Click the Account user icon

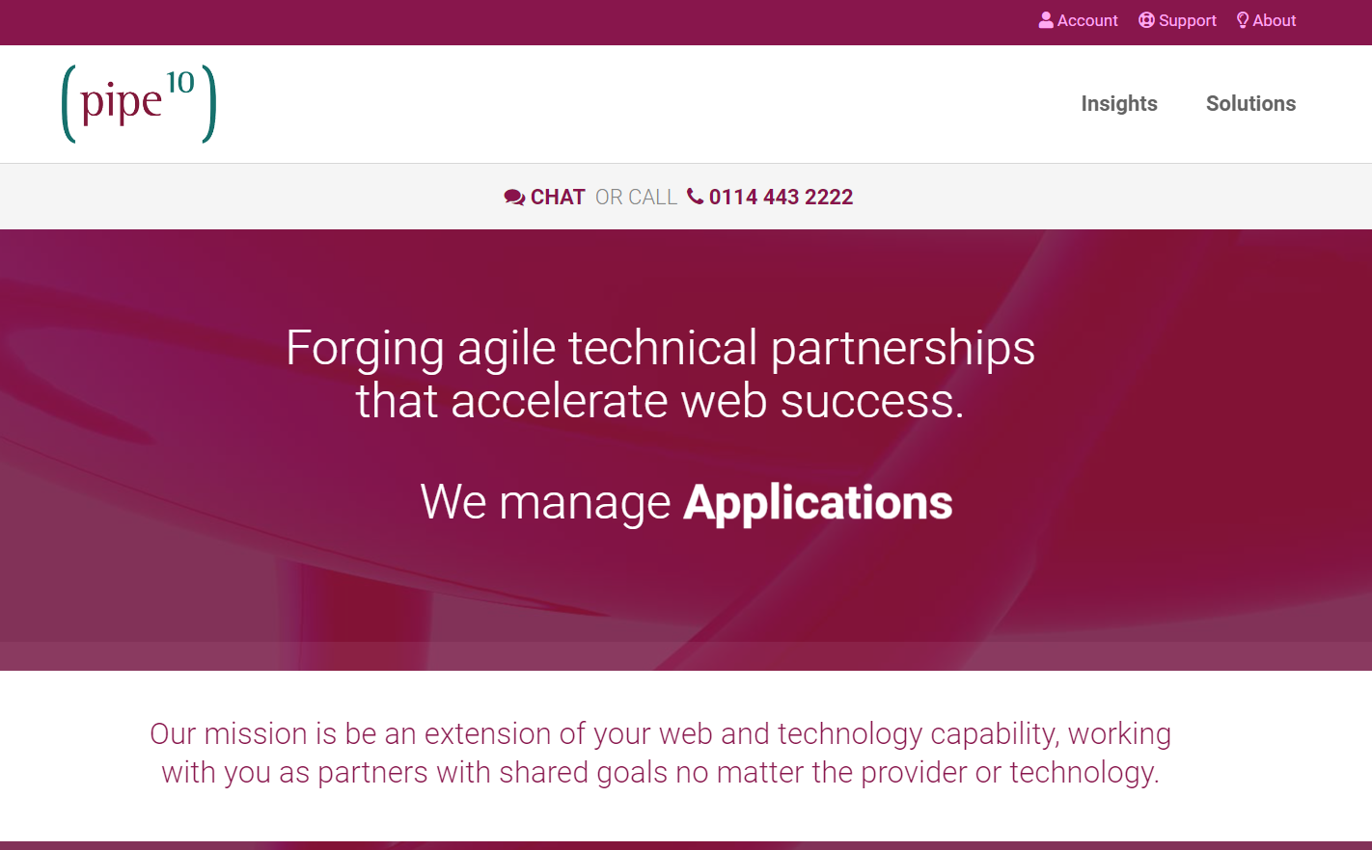(1046, 20)
